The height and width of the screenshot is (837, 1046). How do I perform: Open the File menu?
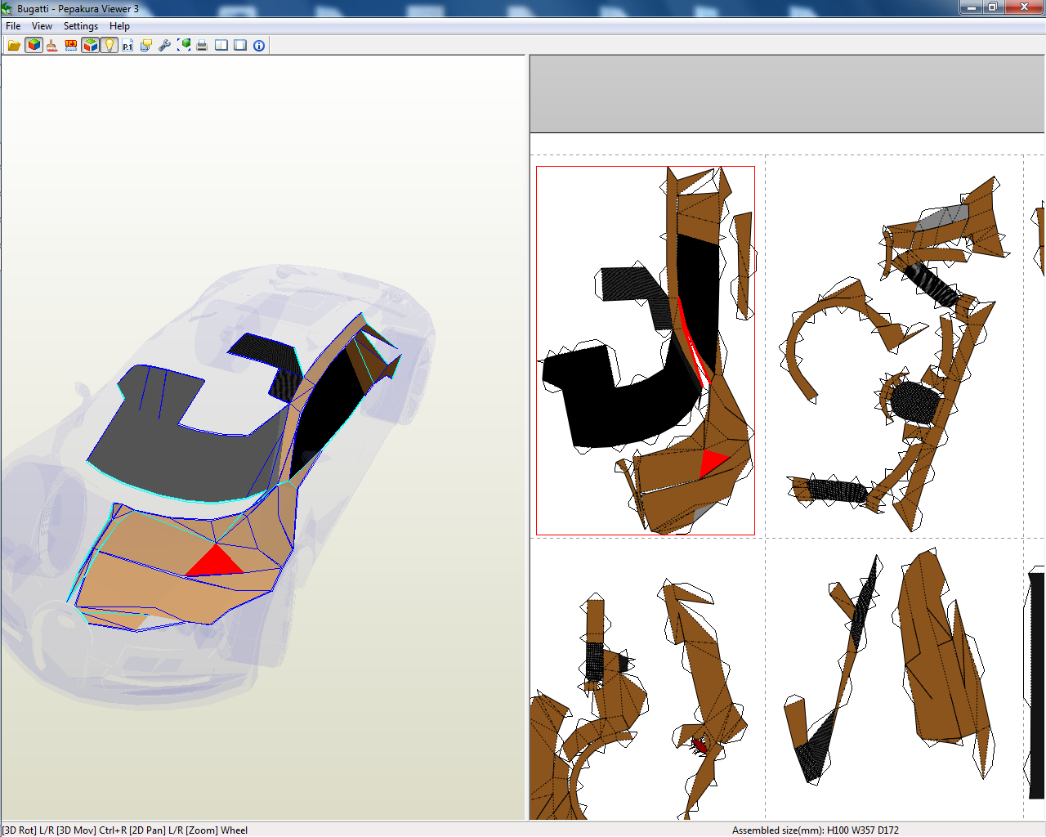tap(12, 25)
